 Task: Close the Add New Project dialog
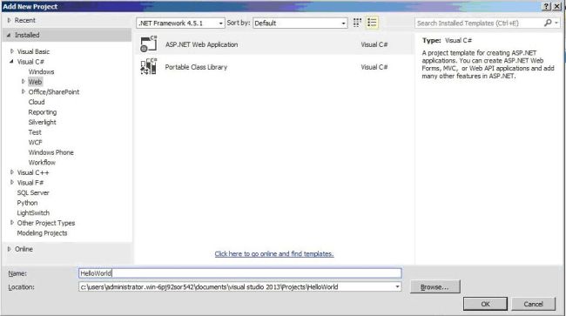(x=557, y=6)
